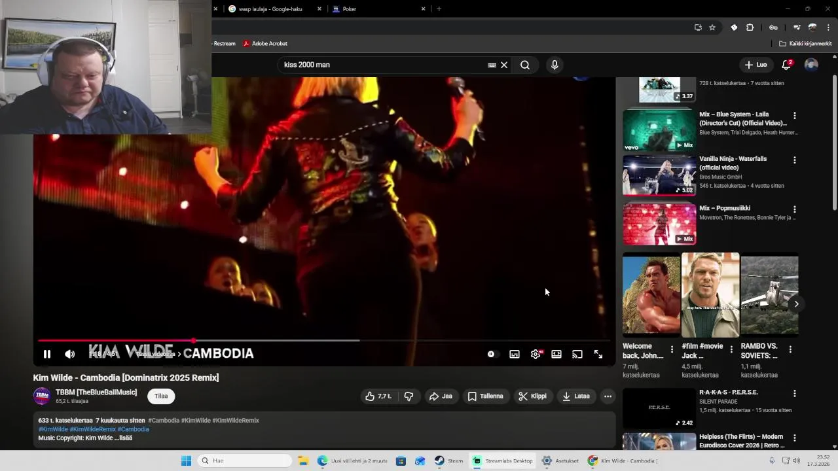Pause the Kim Wilde video
This screenshot has height=471, width=838.
point(47,354)
